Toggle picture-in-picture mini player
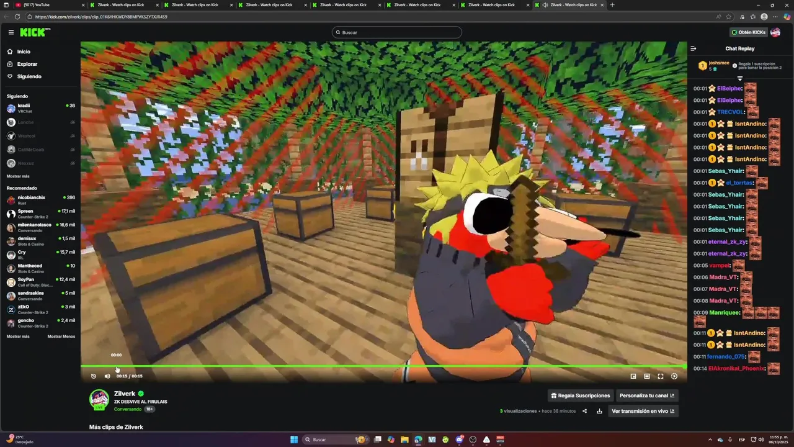Viewport: 794px width, 447px height. tap(633, 376)
